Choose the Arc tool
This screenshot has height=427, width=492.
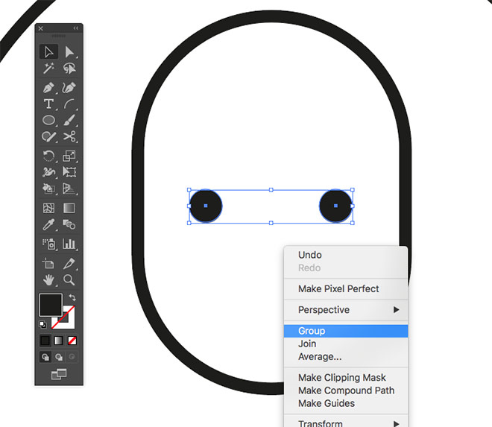click(x=69, y=104)
